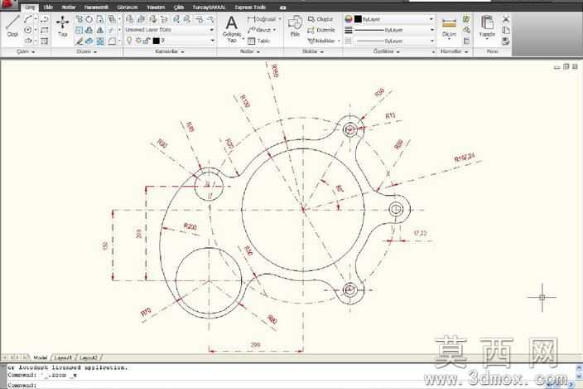Click the large A text tool

(232, 23)
